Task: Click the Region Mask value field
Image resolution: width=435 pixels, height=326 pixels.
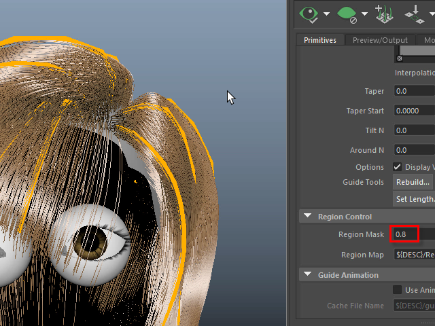Action: (404, 235)
